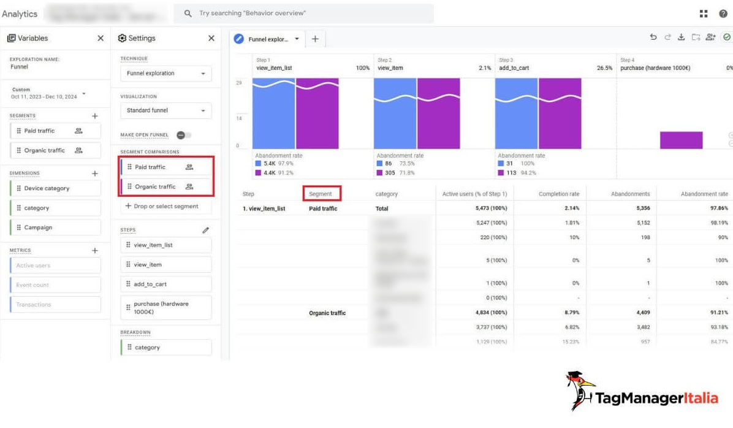Click the 1. view_item_list row label
This screenshot has width=733, height=428.
264,208
